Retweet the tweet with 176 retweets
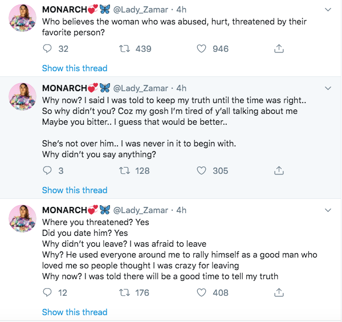 [x=124, y=292]
